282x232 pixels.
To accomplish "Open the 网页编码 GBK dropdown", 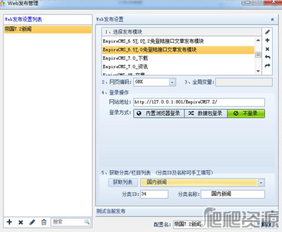I will pyautogui.click(x=172, y=82).
